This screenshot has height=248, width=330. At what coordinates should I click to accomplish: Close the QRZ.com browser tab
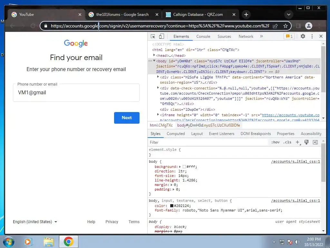point(234,15)
